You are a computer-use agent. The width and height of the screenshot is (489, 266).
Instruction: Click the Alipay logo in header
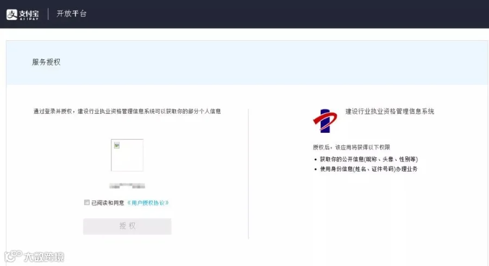(x=23, y=14)
